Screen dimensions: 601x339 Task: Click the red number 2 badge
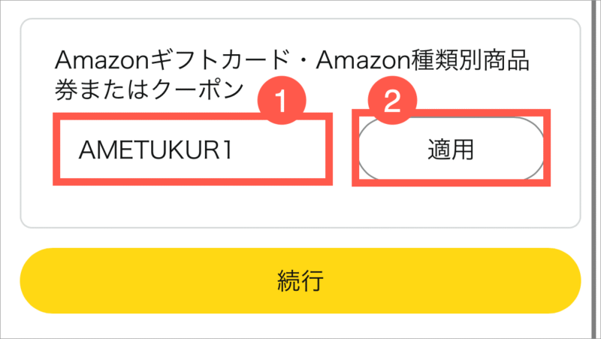coord(392,101)
